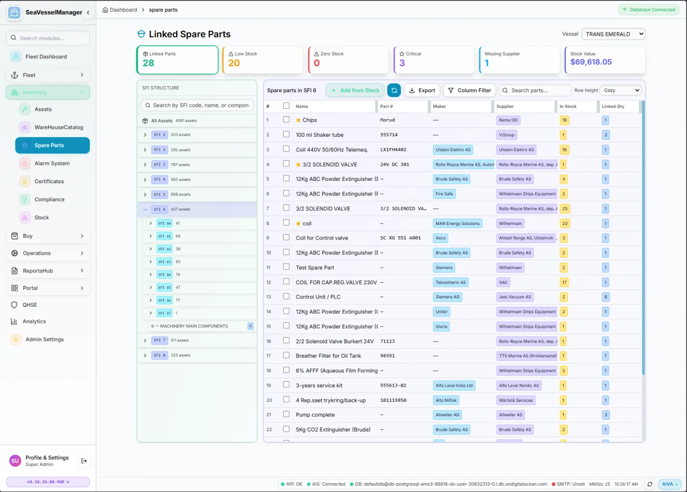Open the Assets inventory section
The height and width of the screenshot is (492, 687).
tap(44, 109)
